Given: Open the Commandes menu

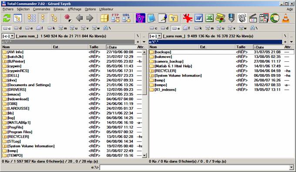Looking at the screenshot, I should click(x=41, y=9).
